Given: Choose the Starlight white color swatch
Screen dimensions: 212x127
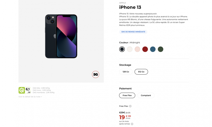Looking at the screenshot, I should (130, 49).
